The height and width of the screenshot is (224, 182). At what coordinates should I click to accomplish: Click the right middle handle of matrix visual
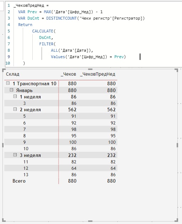pos(177,145)
